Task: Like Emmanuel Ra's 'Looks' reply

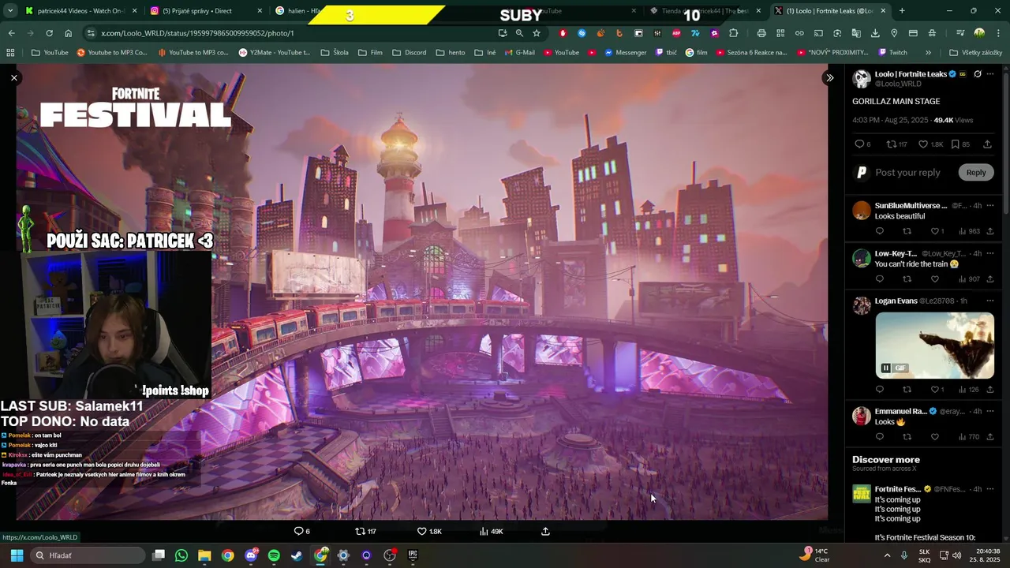Action: (x=935, y=437)
